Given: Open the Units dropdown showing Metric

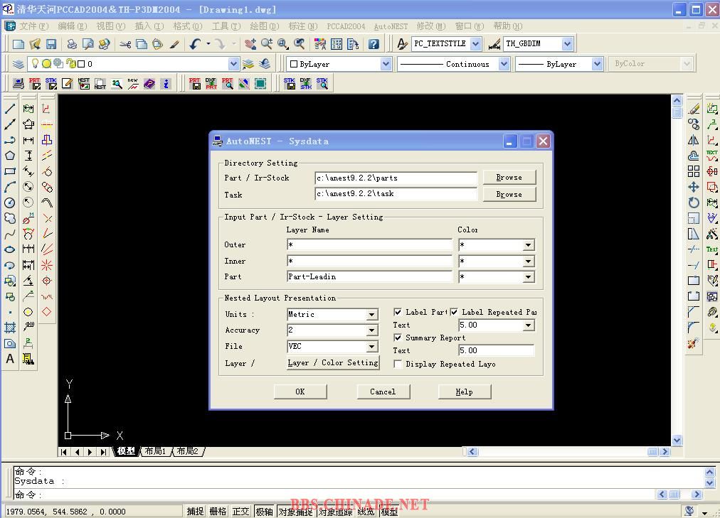Looking at the screenshot, I should [x=371, y=314].
